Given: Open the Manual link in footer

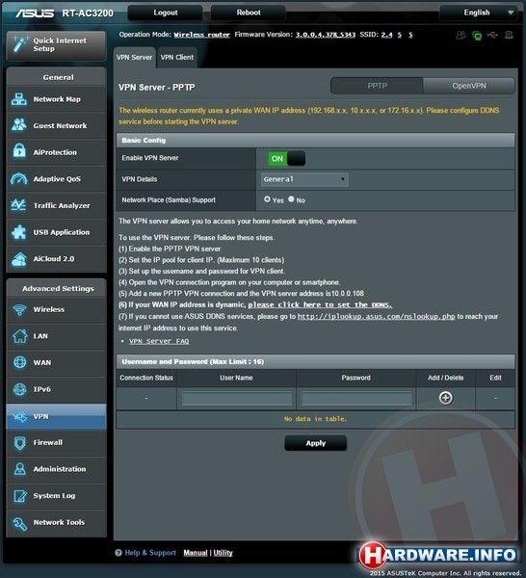Looking at the screenshot, I should click(x=196, y=553).
